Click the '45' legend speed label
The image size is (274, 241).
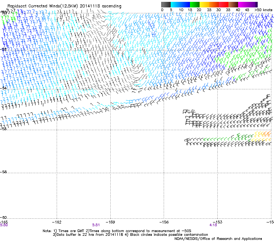click(247, 10)
